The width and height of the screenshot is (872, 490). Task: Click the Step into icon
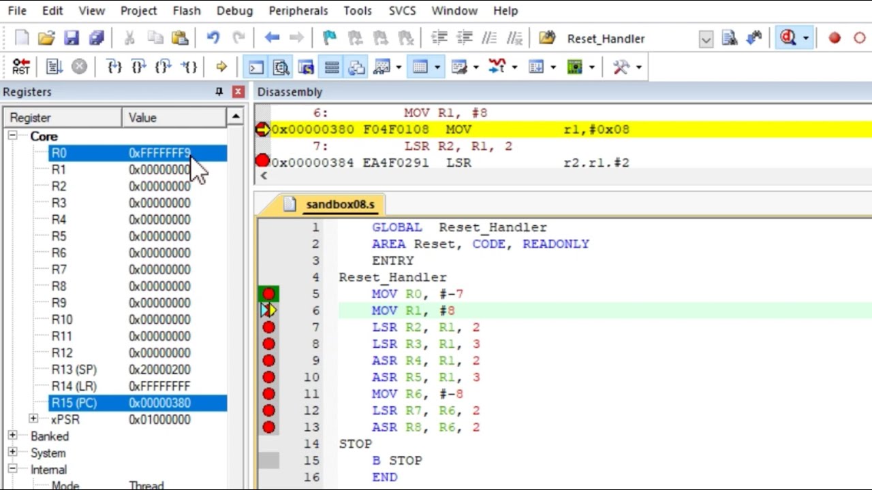tap(114, 67)
